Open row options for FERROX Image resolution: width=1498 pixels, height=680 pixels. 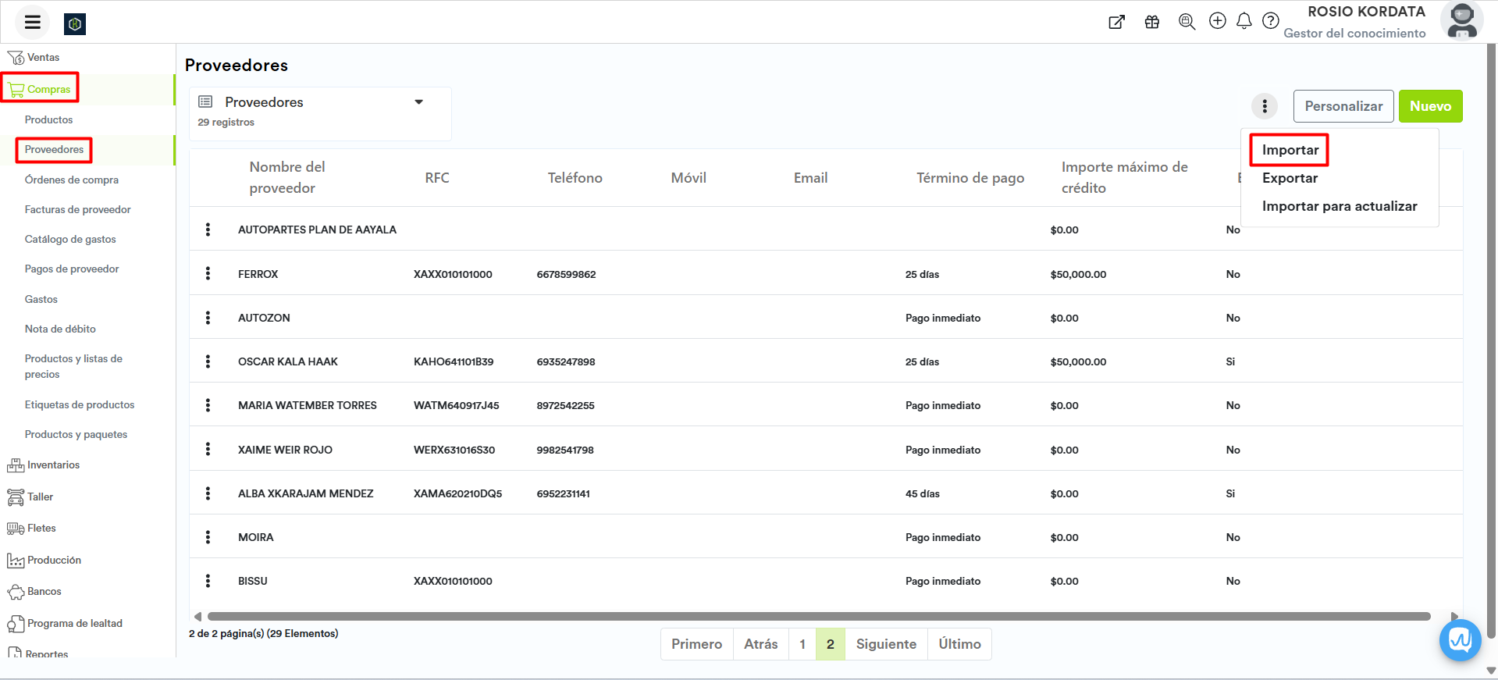point(208,273)
